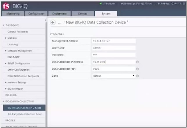Click info icon beside Data Collection IP Address
The image size is (187, 128).
pyautogui.click(x=137, y=62)
